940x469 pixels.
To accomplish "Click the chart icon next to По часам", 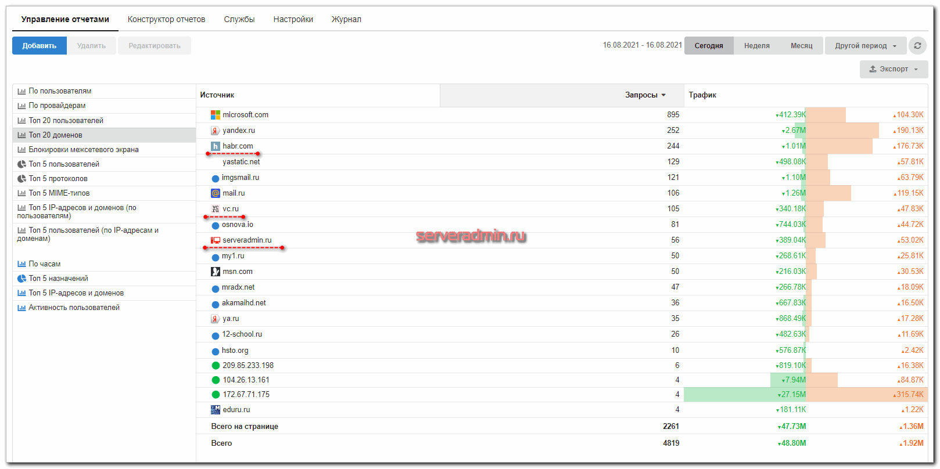I will point(21,264).
